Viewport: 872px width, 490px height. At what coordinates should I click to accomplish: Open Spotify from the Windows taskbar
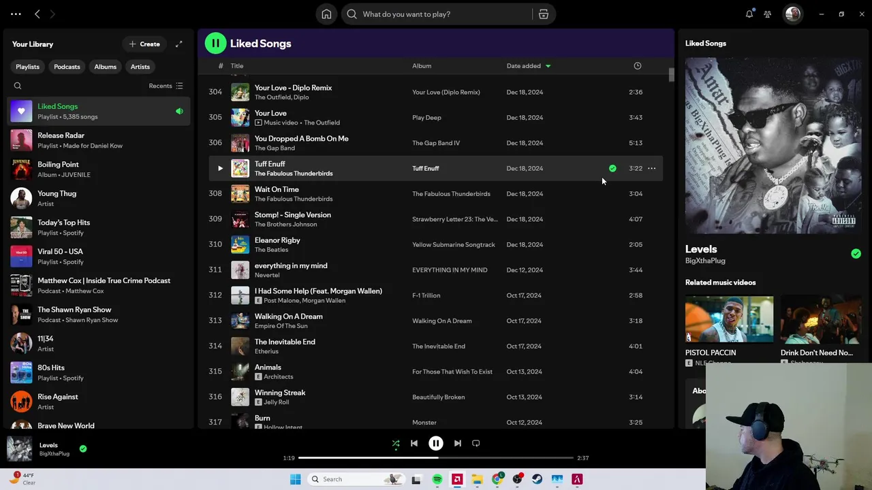pyautogui.click(x=437, y=479)
